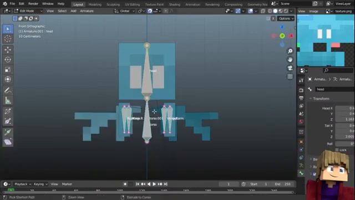The height and width of the screenshot is (200, 355).
Task: Toggle the Lock roll checkbox
Action: [337, 150]
